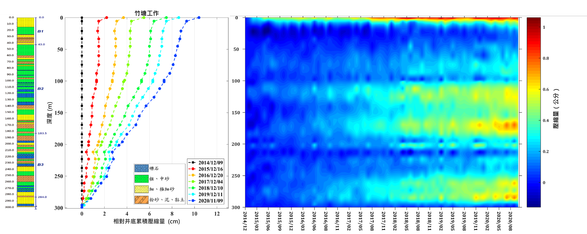The image size is (587, 234).
Task: Click the chart title 竹塘工作
Action: (x=147, y=13)
